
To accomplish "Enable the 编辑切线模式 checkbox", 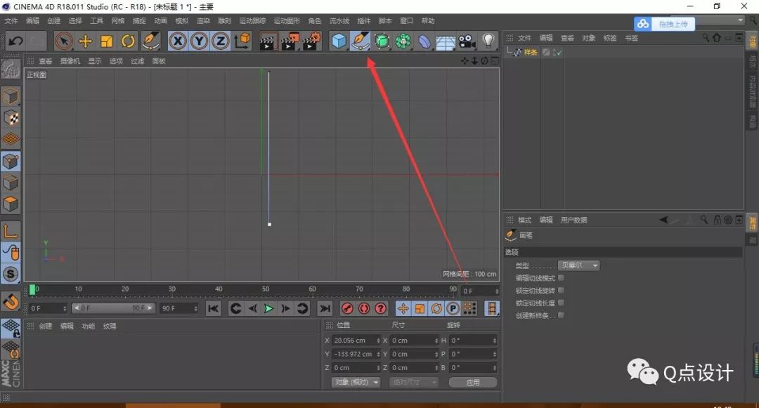I will (561, 277).
